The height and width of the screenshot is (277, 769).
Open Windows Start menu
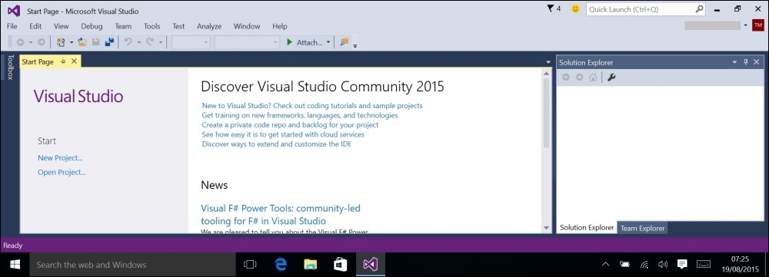(15, 265)
